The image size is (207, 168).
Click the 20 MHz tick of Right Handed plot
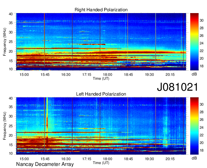[11, 51]
